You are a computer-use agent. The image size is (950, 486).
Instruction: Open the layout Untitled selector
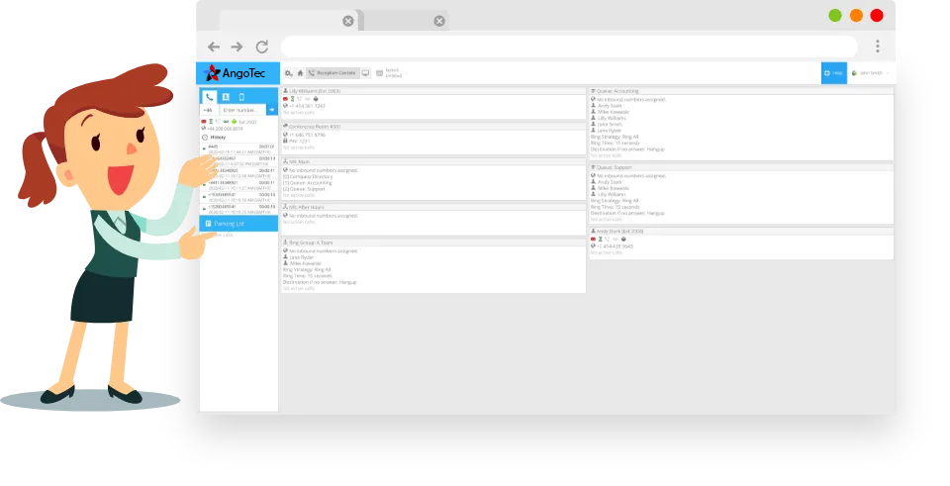click(x=391, y=73)
